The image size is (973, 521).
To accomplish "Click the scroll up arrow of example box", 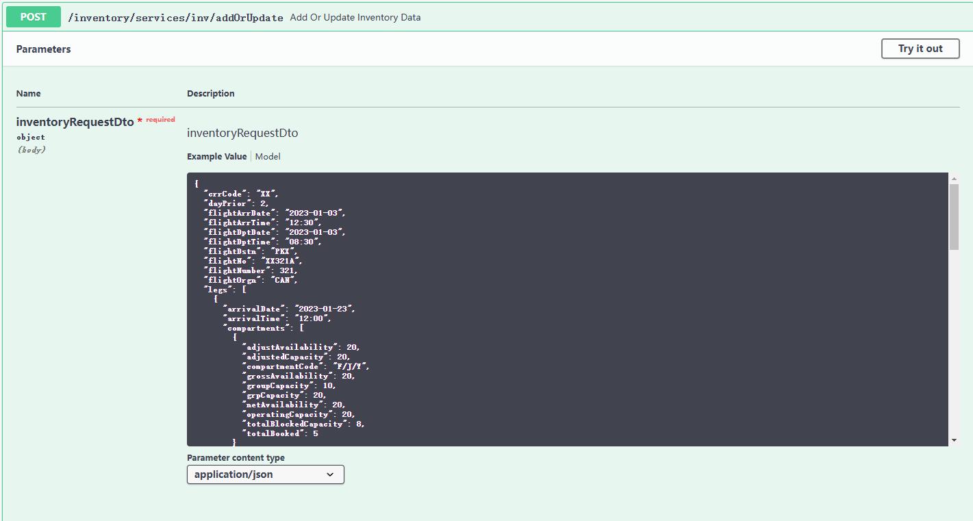I will coord(954,178).
